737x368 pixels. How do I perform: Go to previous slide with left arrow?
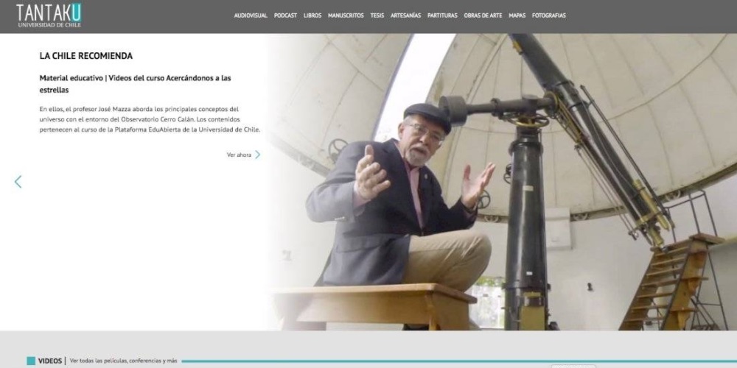[x=18, y=182]
